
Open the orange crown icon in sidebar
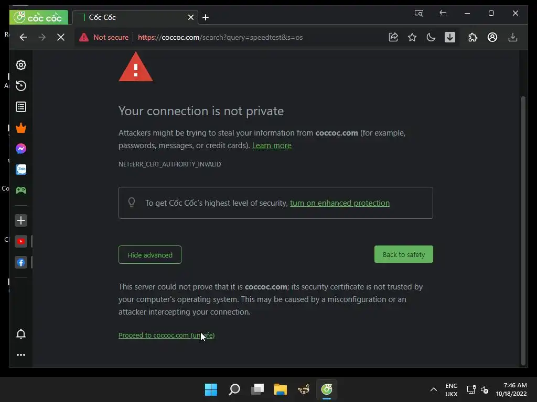[x=21, y=128]
